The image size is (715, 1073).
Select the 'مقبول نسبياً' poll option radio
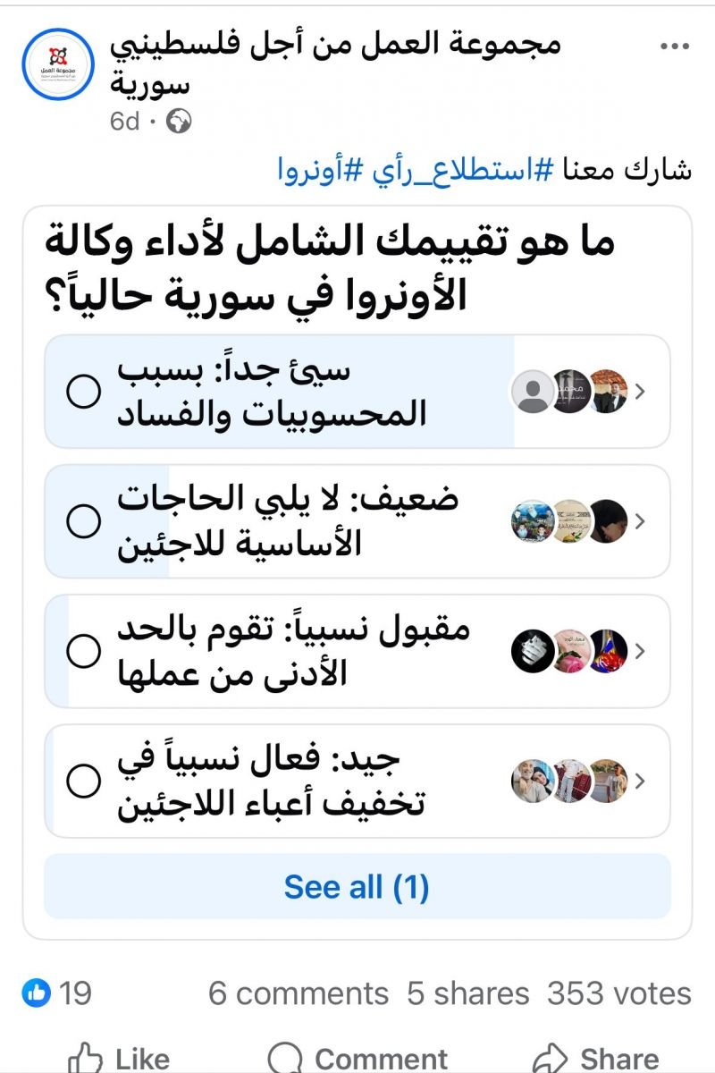[x=84, y=651]
